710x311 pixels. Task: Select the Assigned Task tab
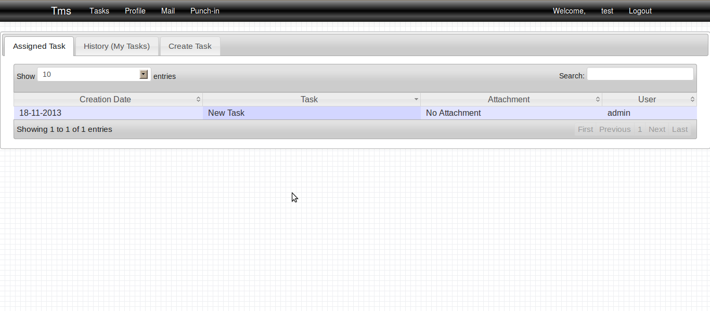[38, 46]
